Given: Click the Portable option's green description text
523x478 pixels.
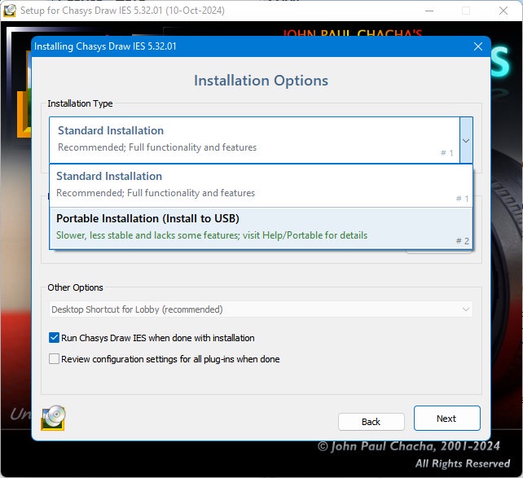Looking at the screenshot, I should coord(212,235).
